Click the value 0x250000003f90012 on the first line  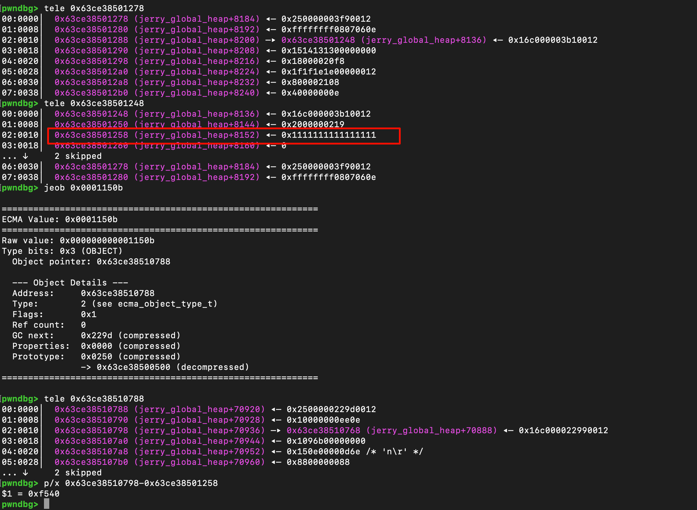[326, 19]
